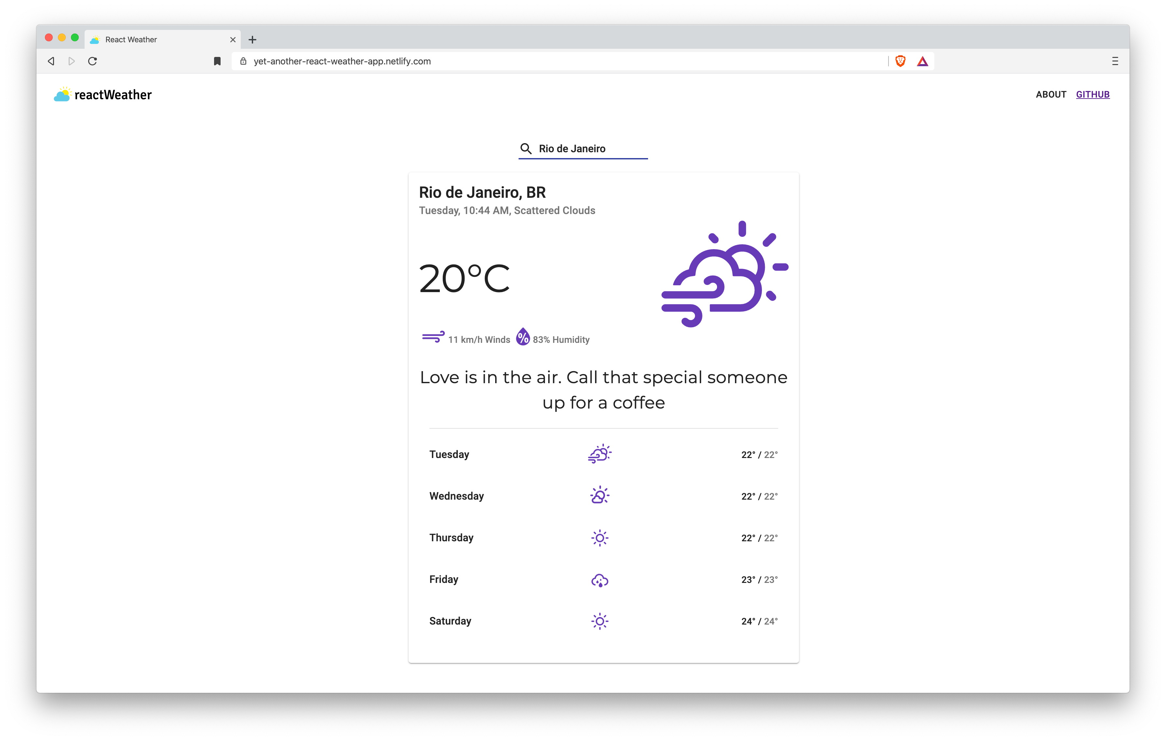This screenshot has width=1166, height=741.
Task: Click the Thursday forecast day label
Action: click(x=451, y=537)
